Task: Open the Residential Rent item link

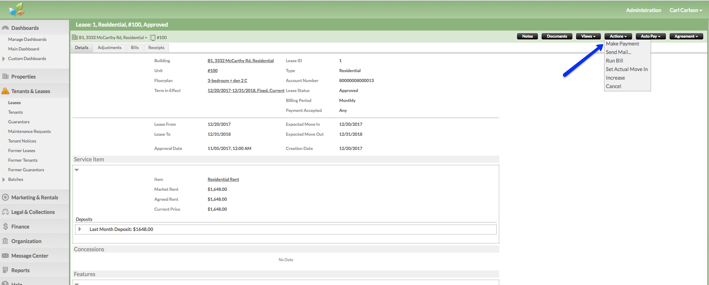Action: pos(223,179)
